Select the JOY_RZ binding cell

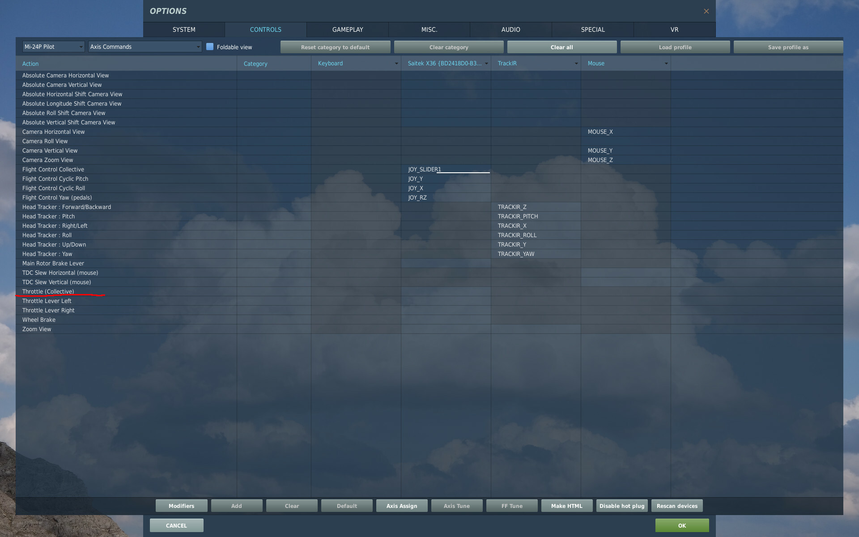(x=446, y=197)
